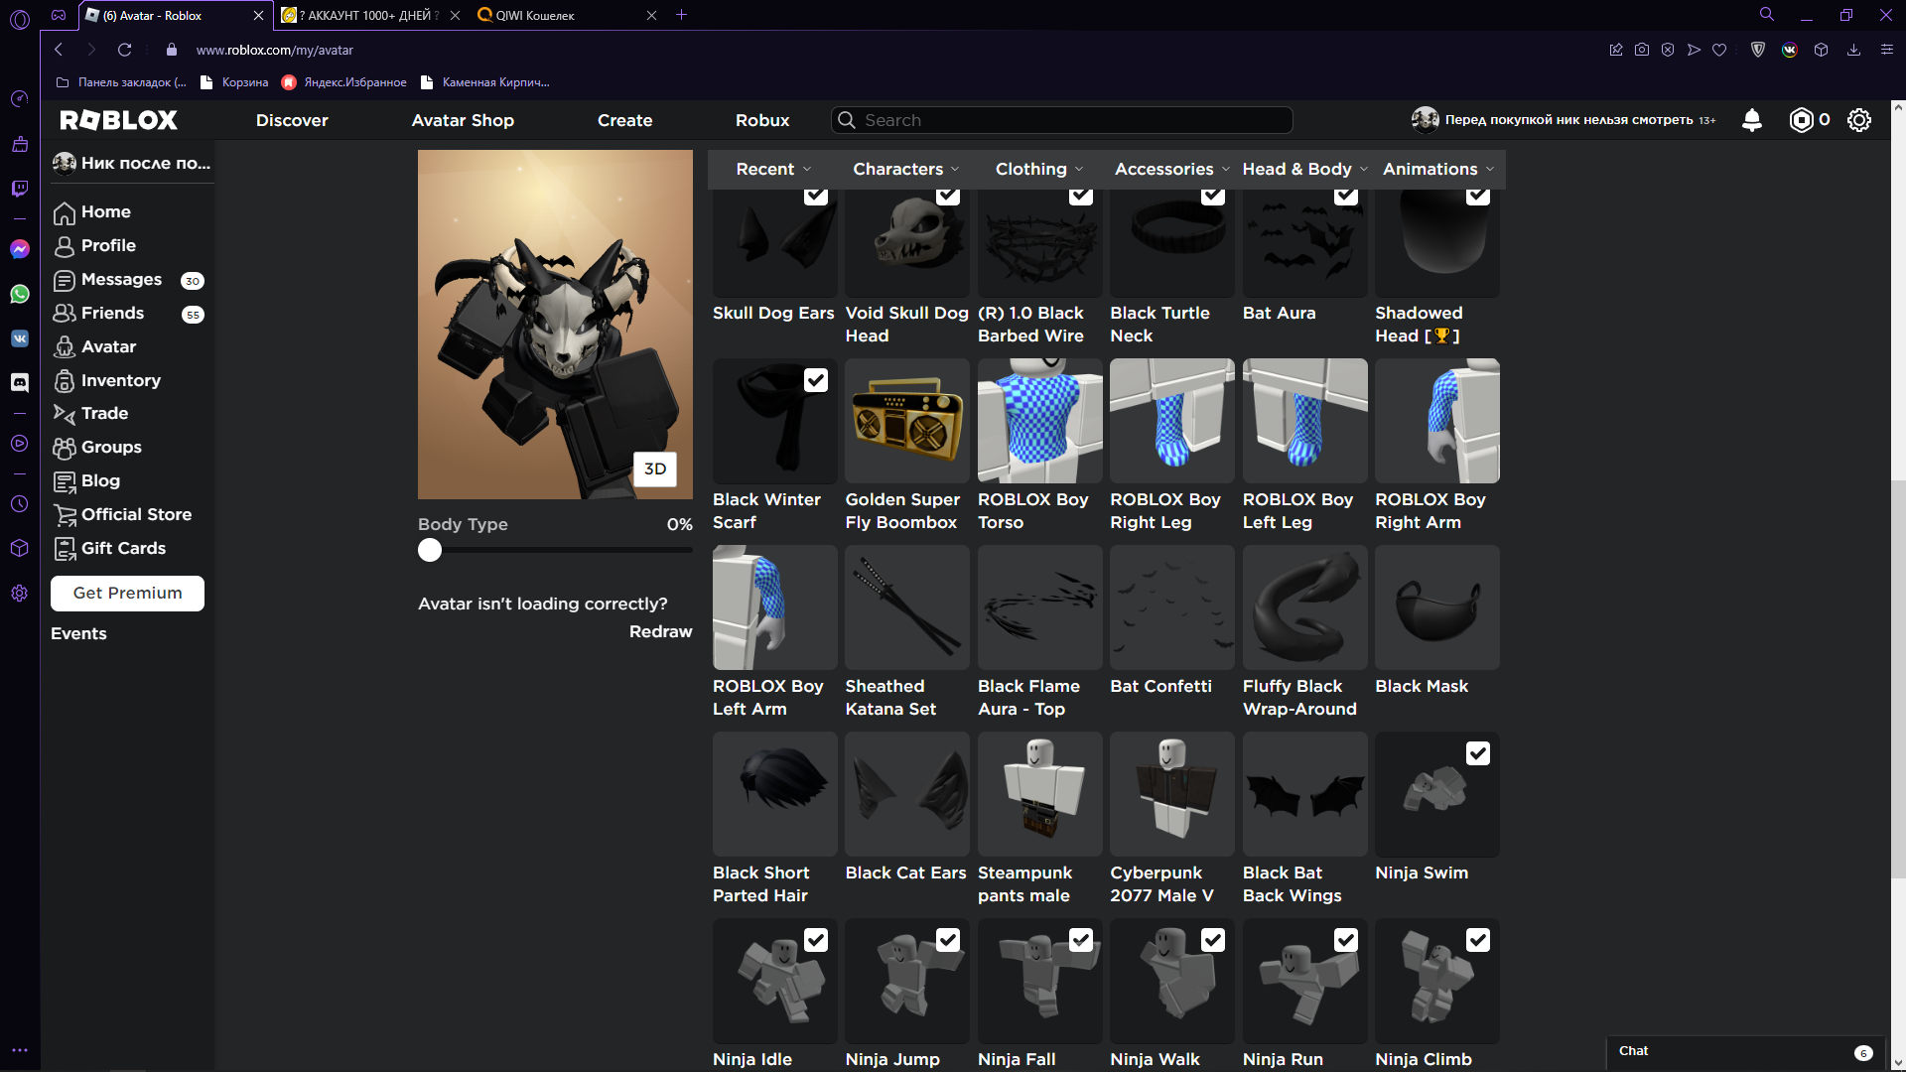Open the Create menu
Image resolution: width=1906 pixels, height=1072 pixels.
[624, 120]
